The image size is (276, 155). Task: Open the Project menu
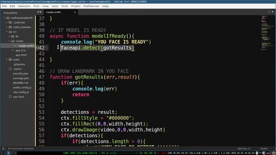coord(76,6)
